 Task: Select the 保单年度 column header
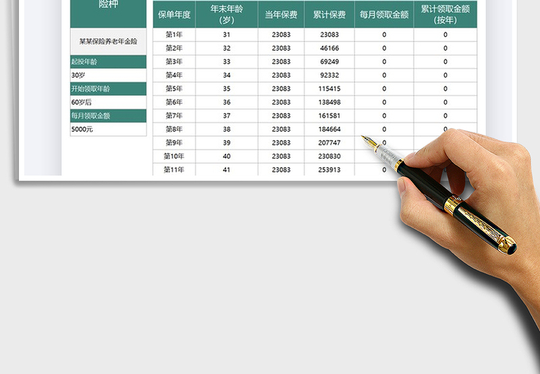(x=174, y=14)
